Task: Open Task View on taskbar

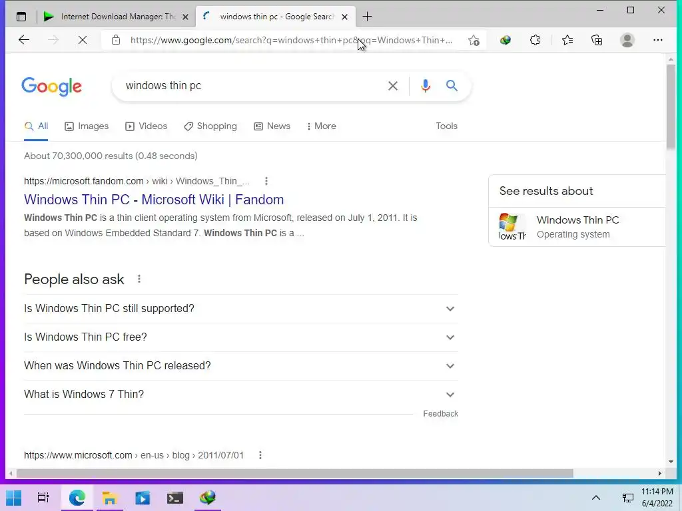Action: tap(43, 498)
